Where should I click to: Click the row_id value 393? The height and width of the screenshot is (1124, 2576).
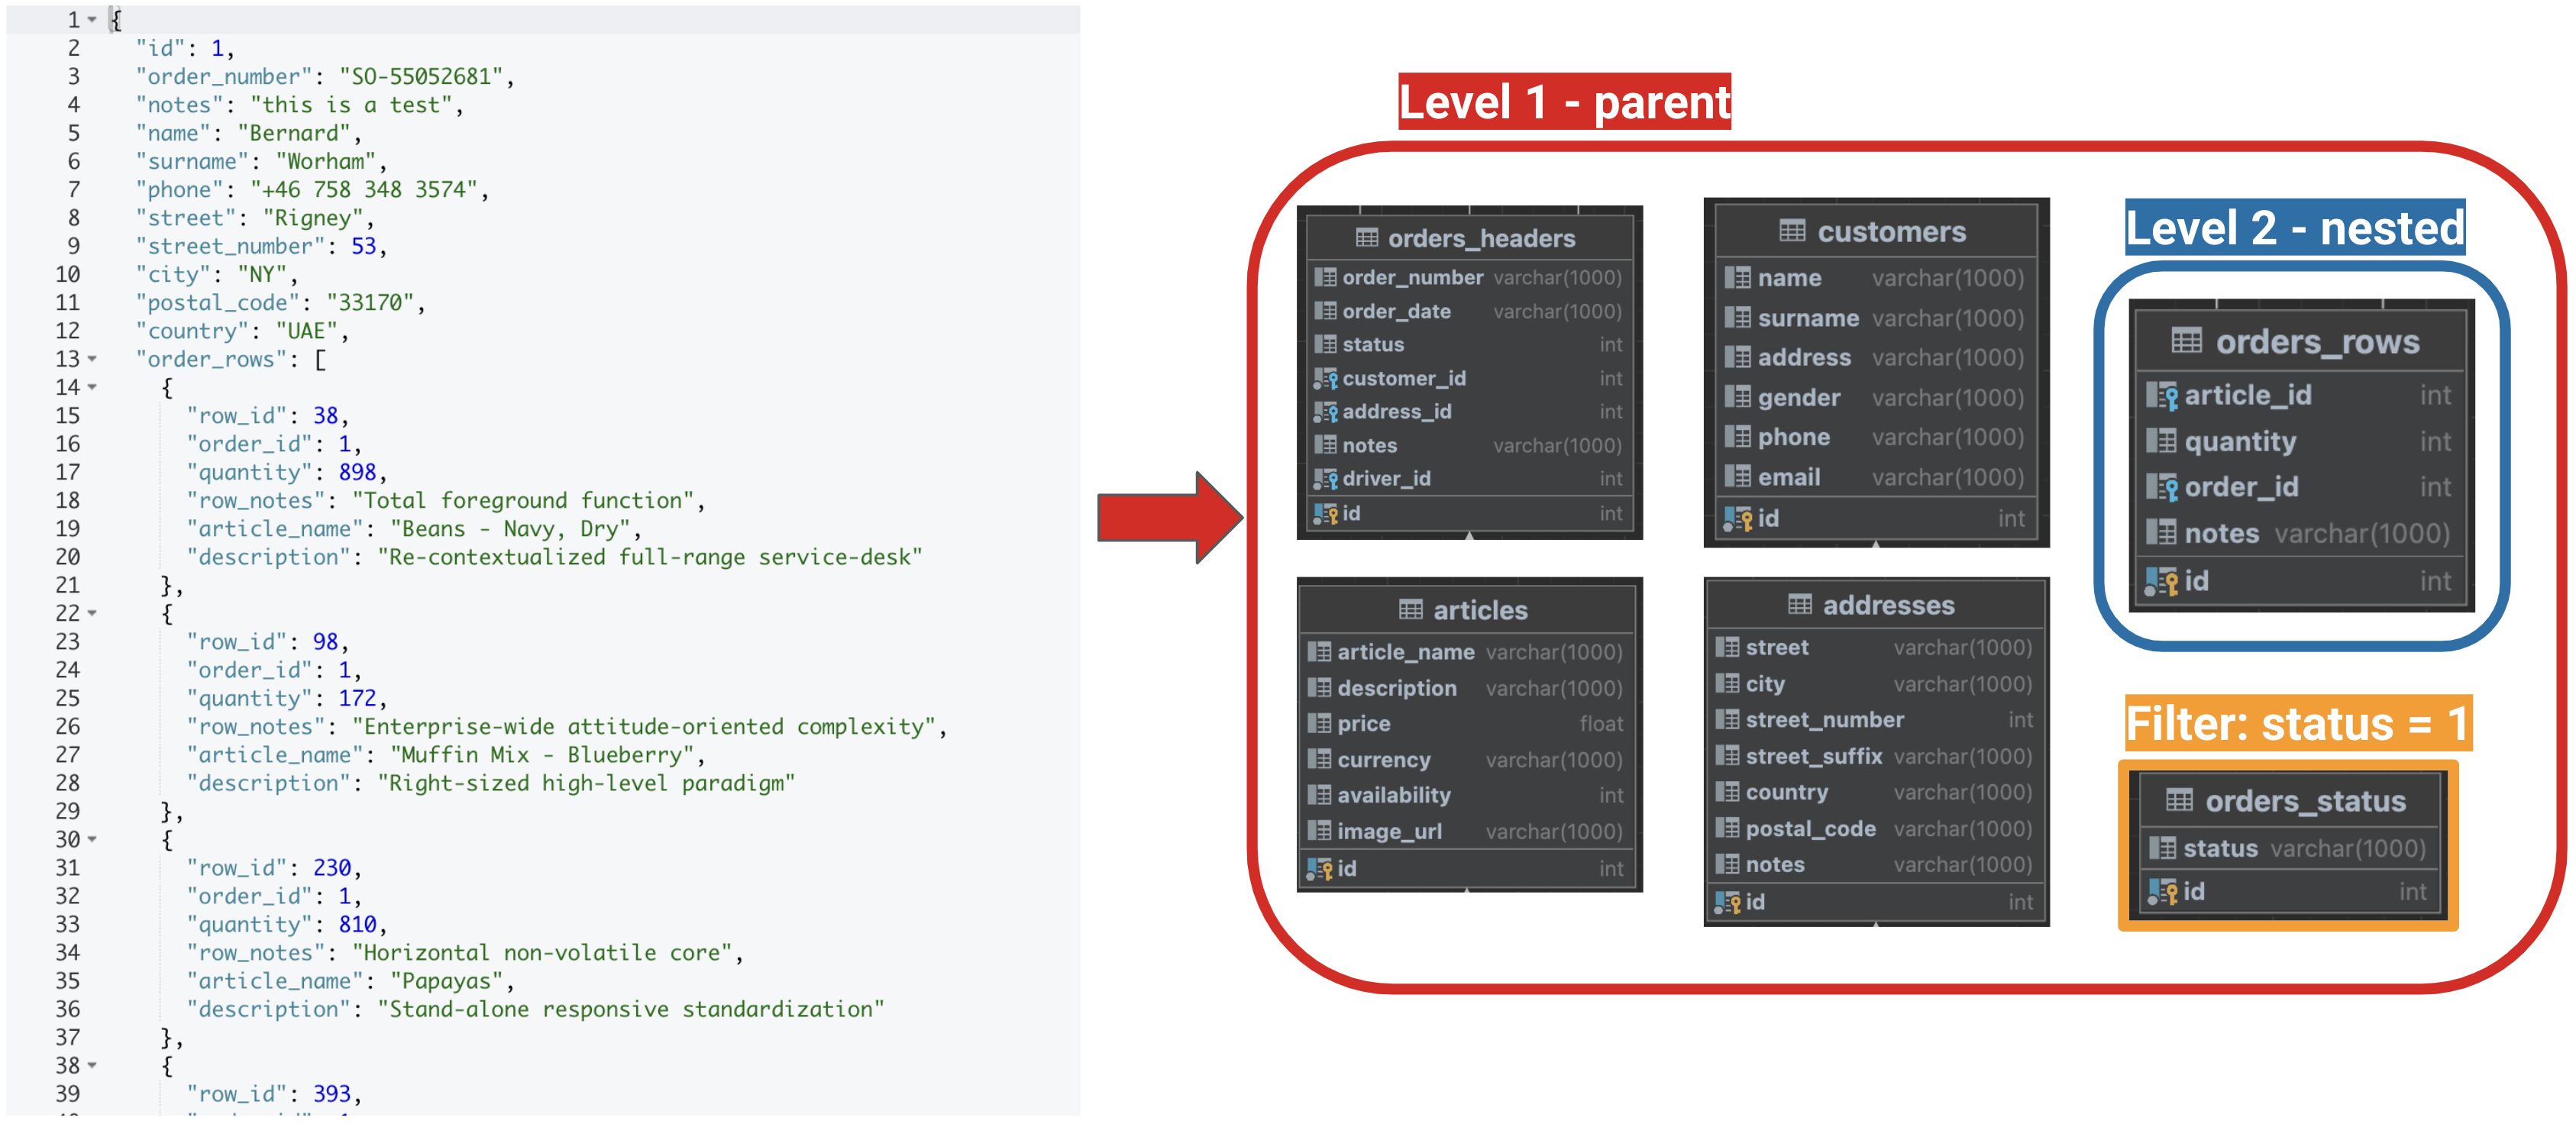pyautogui.click(x=332, y=1094)
